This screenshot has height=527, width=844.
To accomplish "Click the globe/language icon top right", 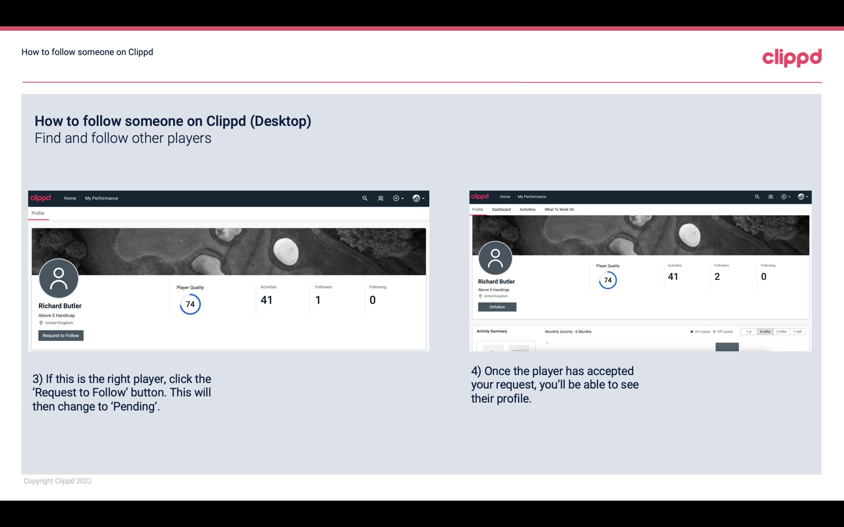I will 801,196.
